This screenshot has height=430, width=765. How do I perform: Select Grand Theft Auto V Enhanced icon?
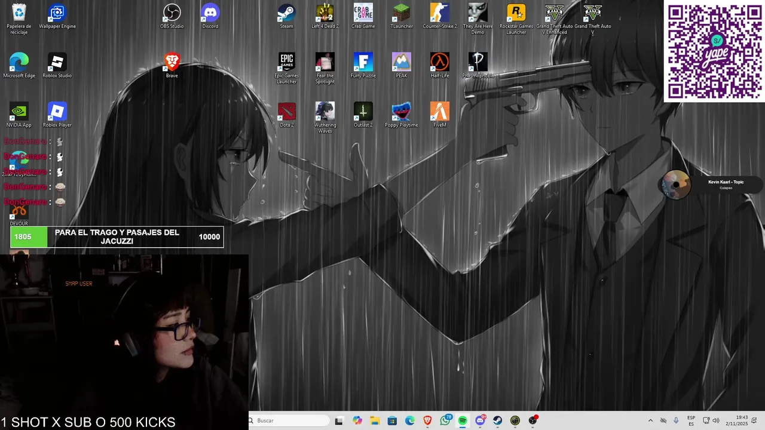click(555, 19)
